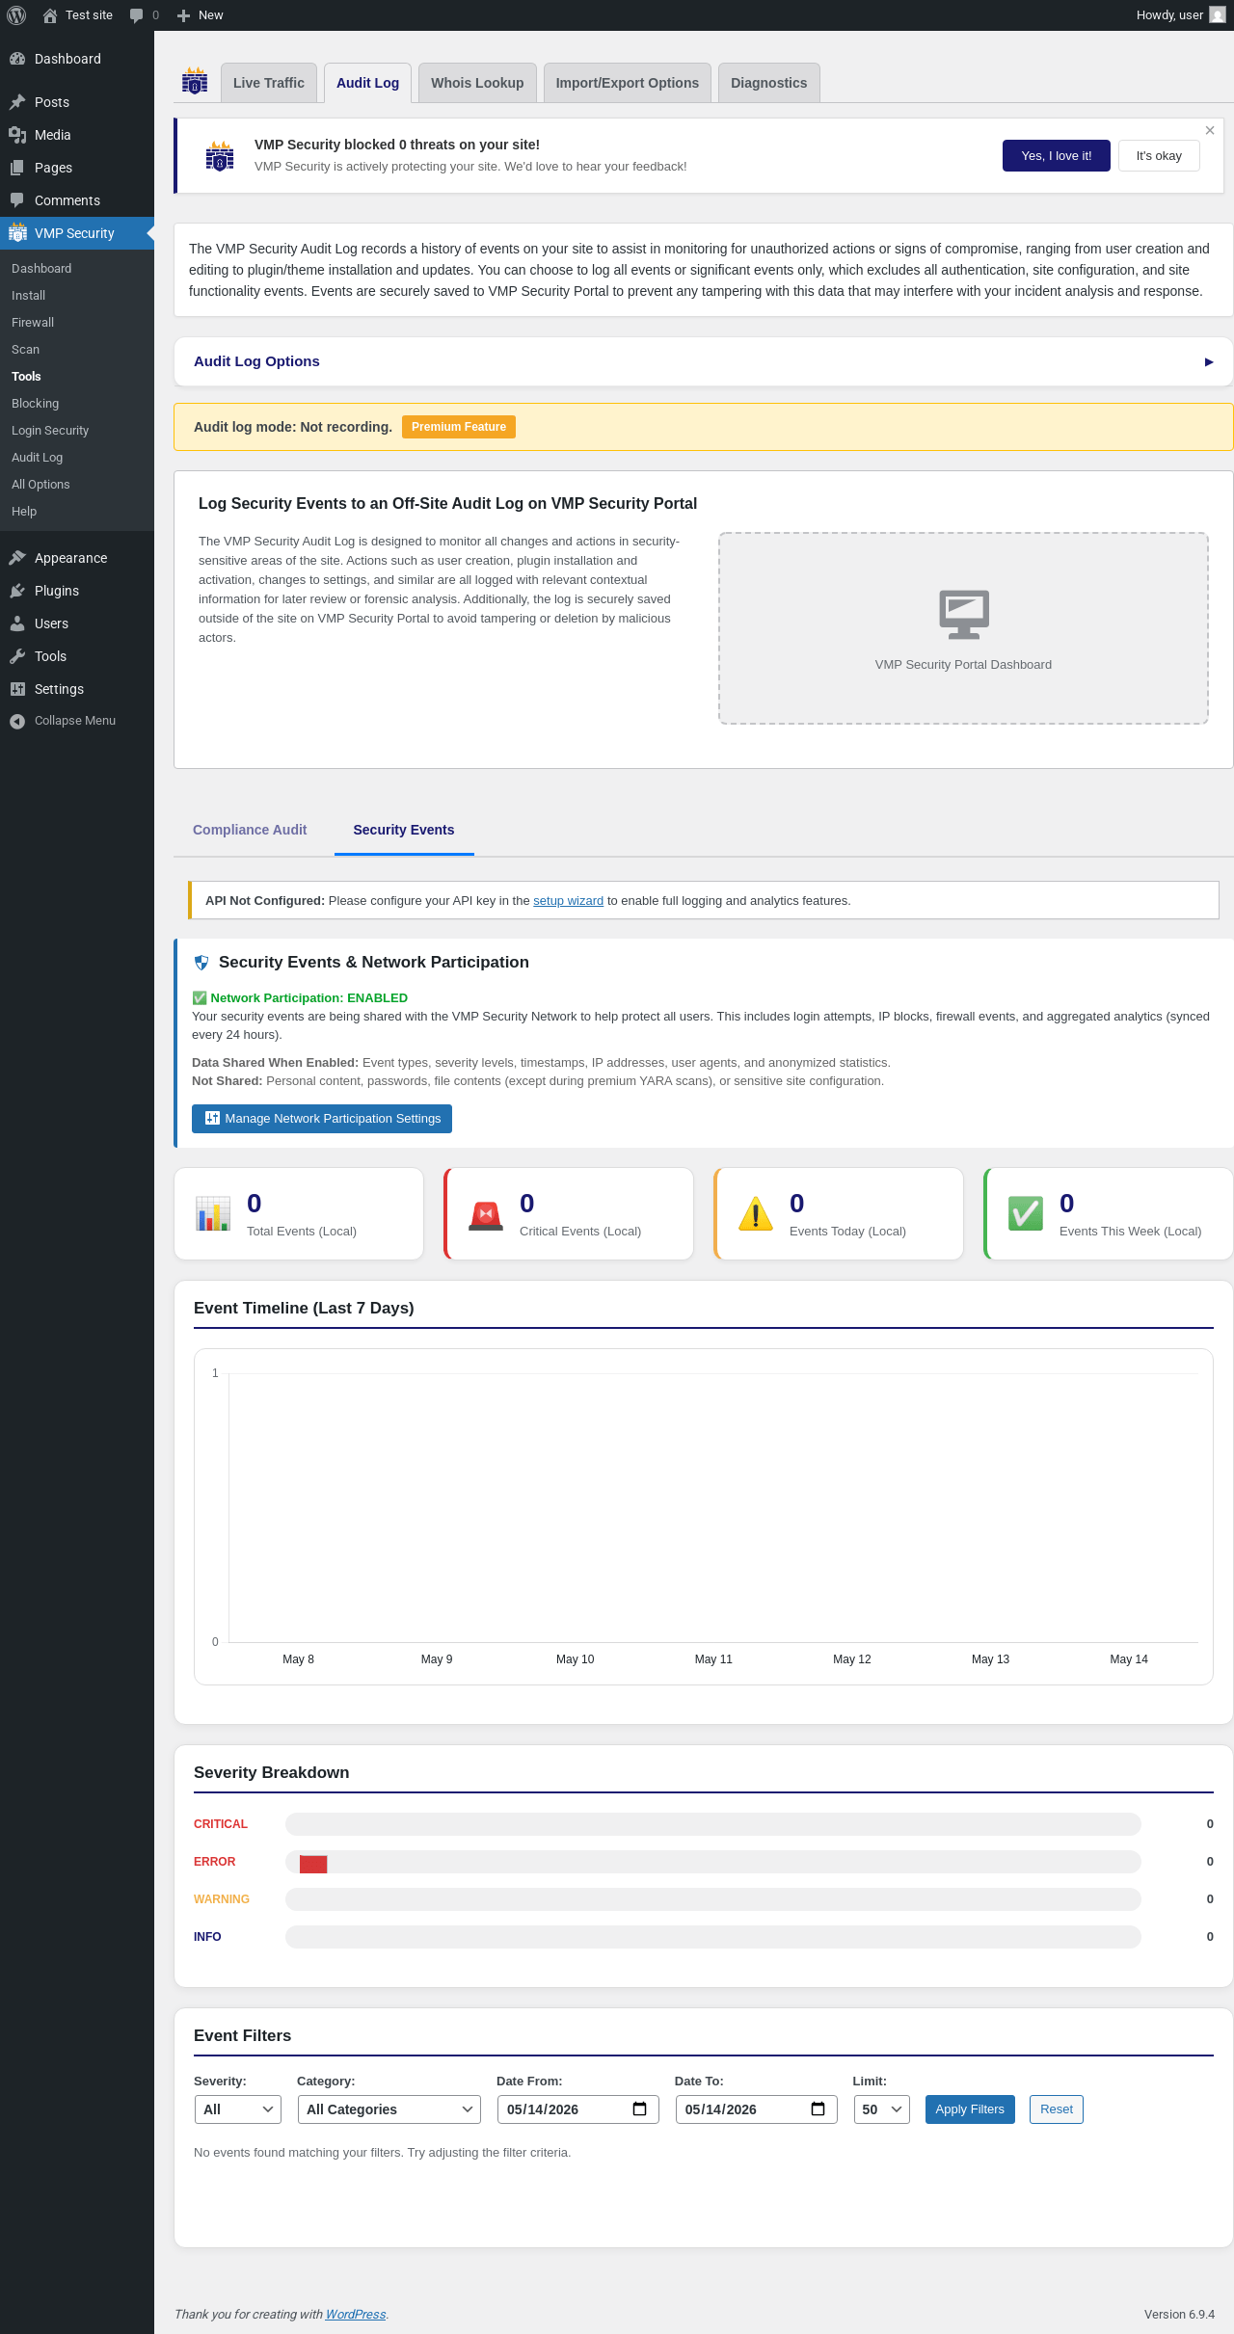Screen dimensions: 1234x2334
Task: Select the Security Events tab
Action: pos(404,830)
